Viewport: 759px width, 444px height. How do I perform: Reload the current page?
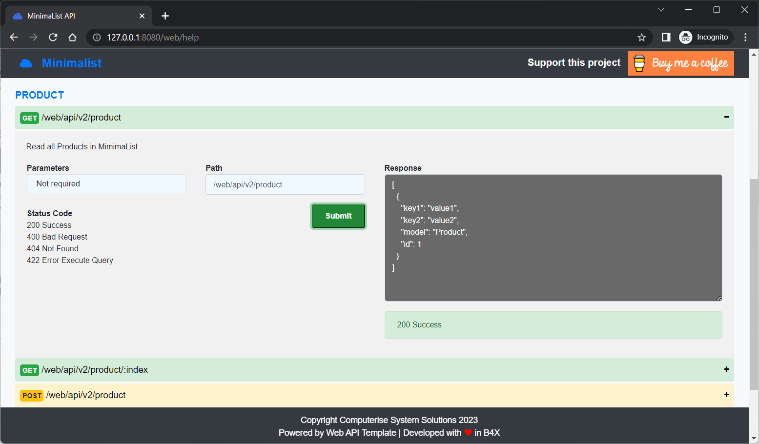coord(53,38)
